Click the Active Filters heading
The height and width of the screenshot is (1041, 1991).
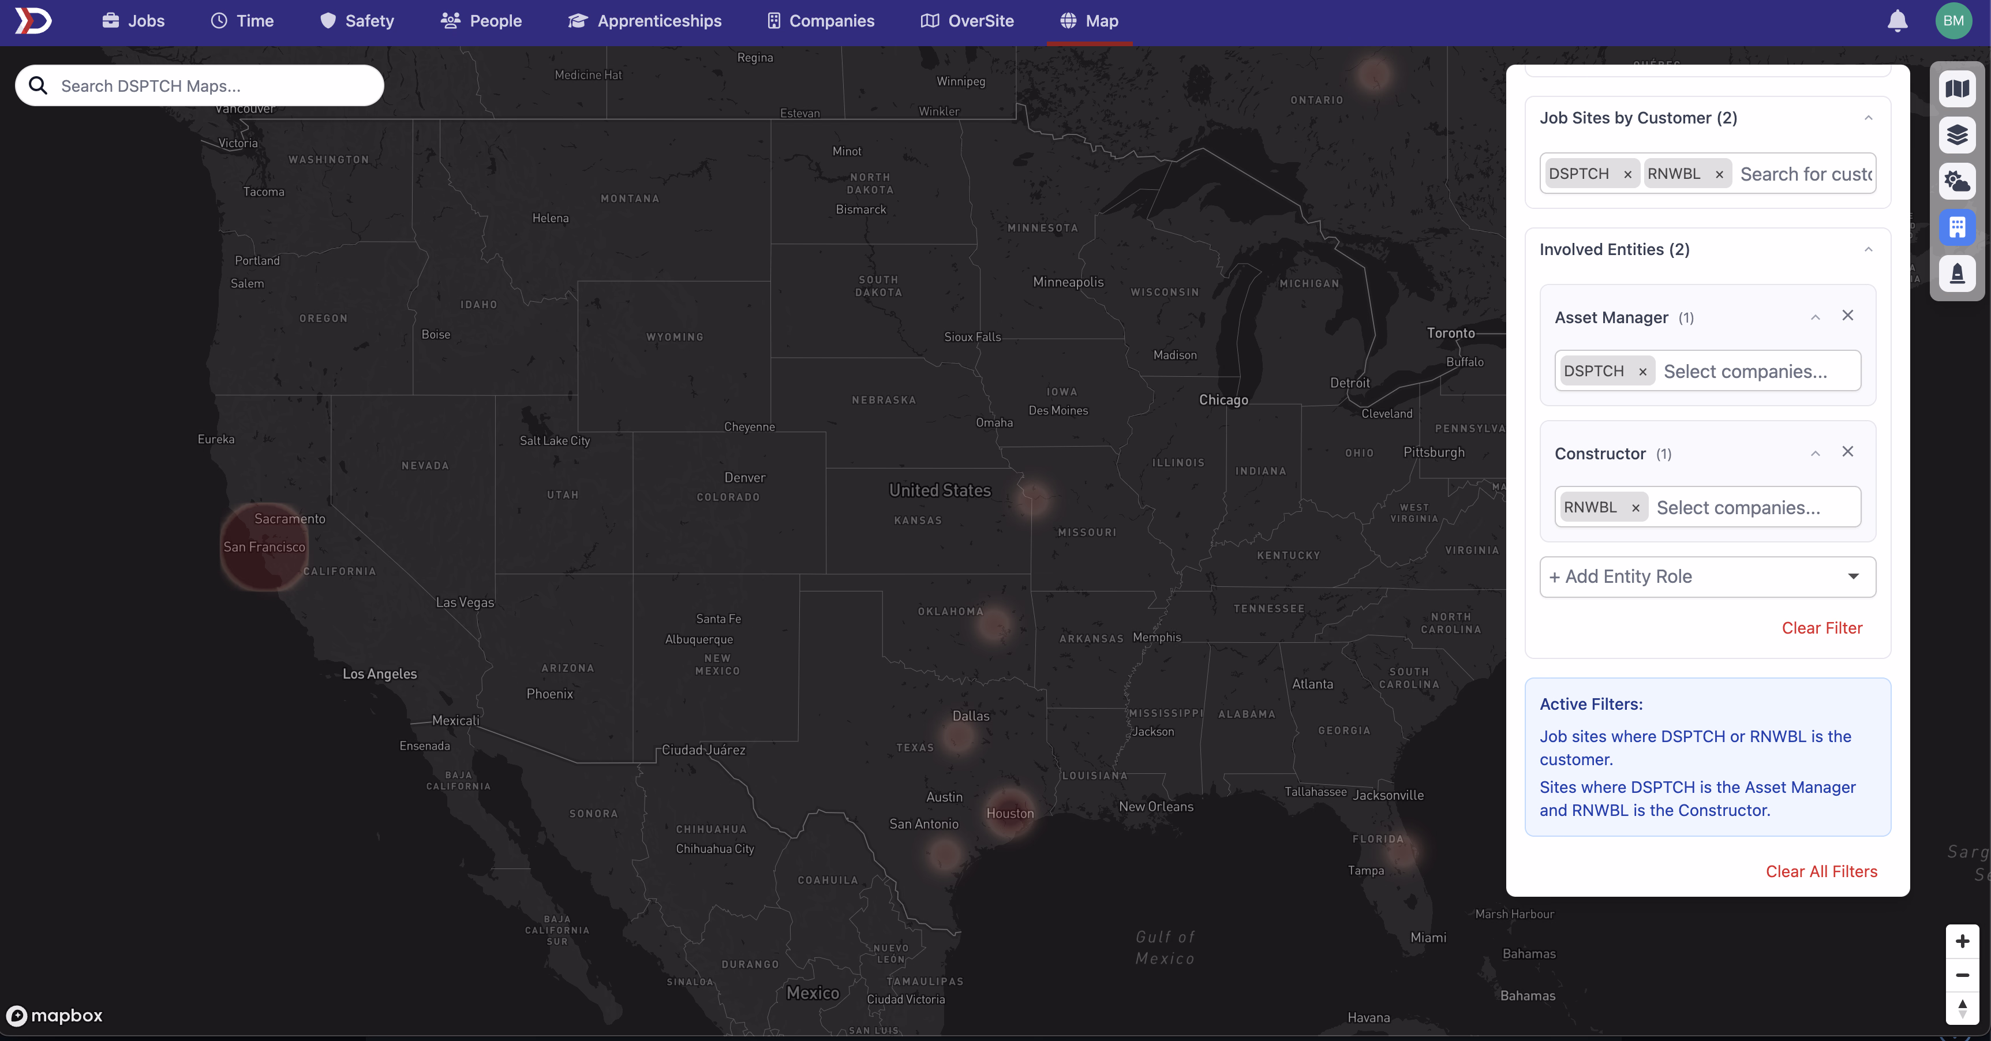1590,704
